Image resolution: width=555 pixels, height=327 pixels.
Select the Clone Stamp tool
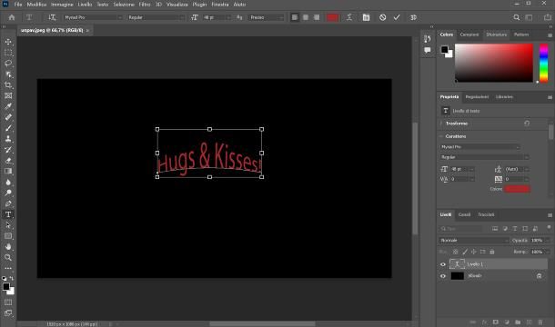(8, 139)
